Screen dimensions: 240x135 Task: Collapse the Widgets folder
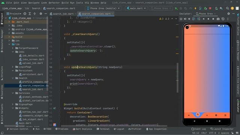pos(13,108)
